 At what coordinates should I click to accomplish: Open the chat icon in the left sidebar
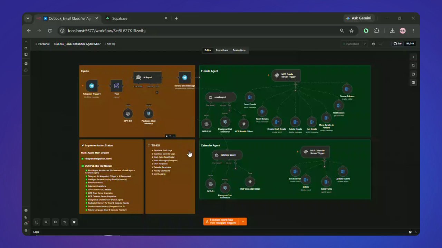(26, 70)
